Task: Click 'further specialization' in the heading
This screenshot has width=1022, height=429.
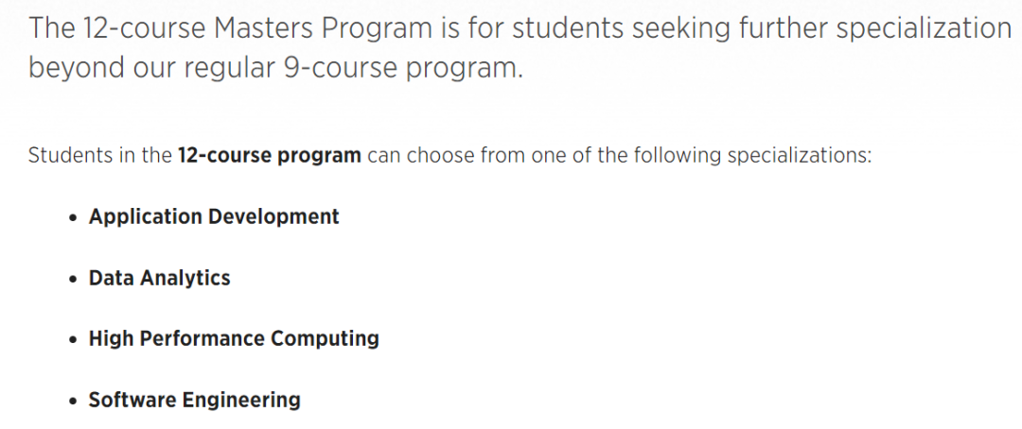Action: click(x=855, y=28)
